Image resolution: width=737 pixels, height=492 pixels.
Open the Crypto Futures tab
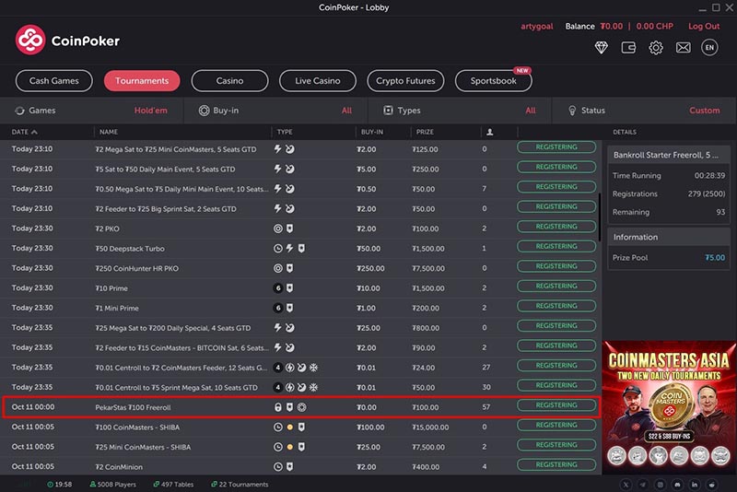(404, 81)
